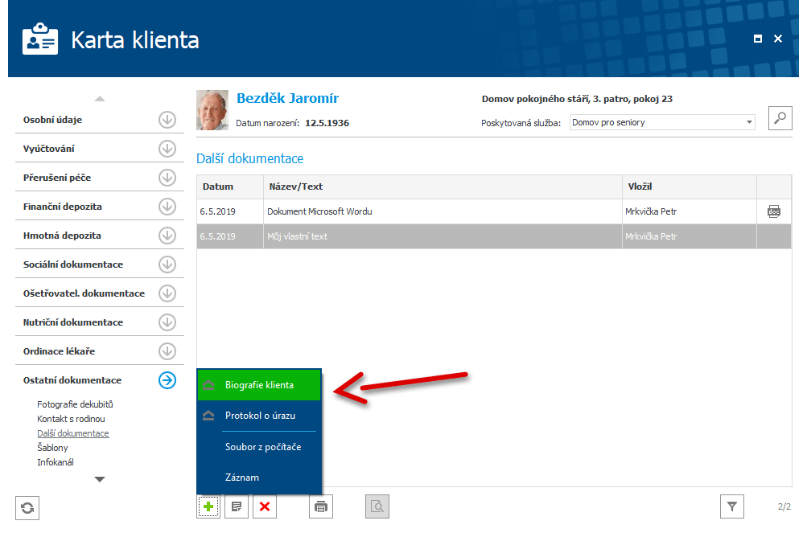
Task: Sort by Datum column header
Action: (230, 187)
